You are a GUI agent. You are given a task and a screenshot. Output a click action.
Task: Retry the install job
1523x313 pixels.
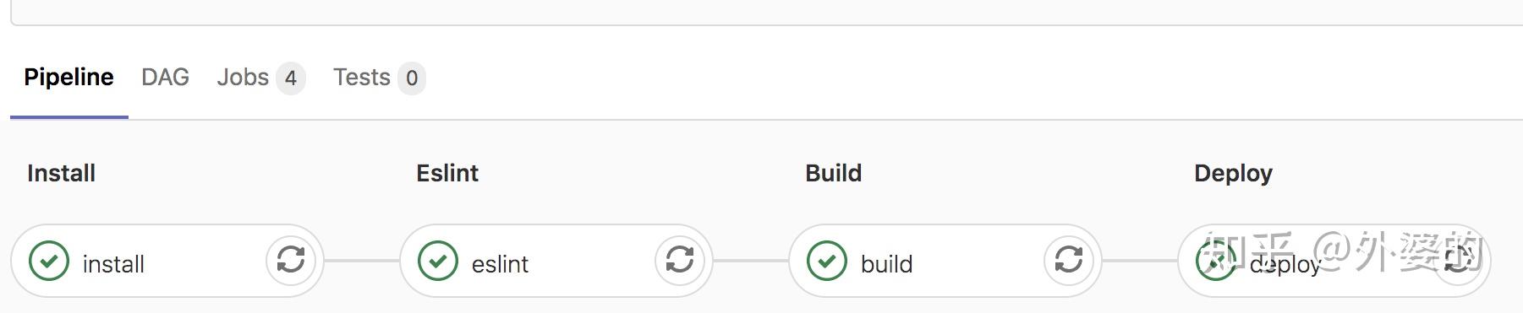291,260
